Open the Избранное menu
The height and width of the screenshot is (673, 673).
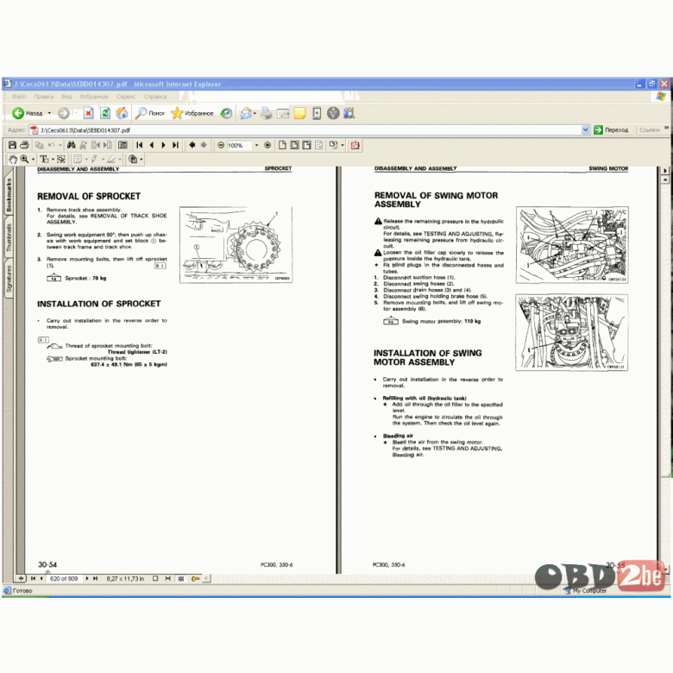[94, 96]
